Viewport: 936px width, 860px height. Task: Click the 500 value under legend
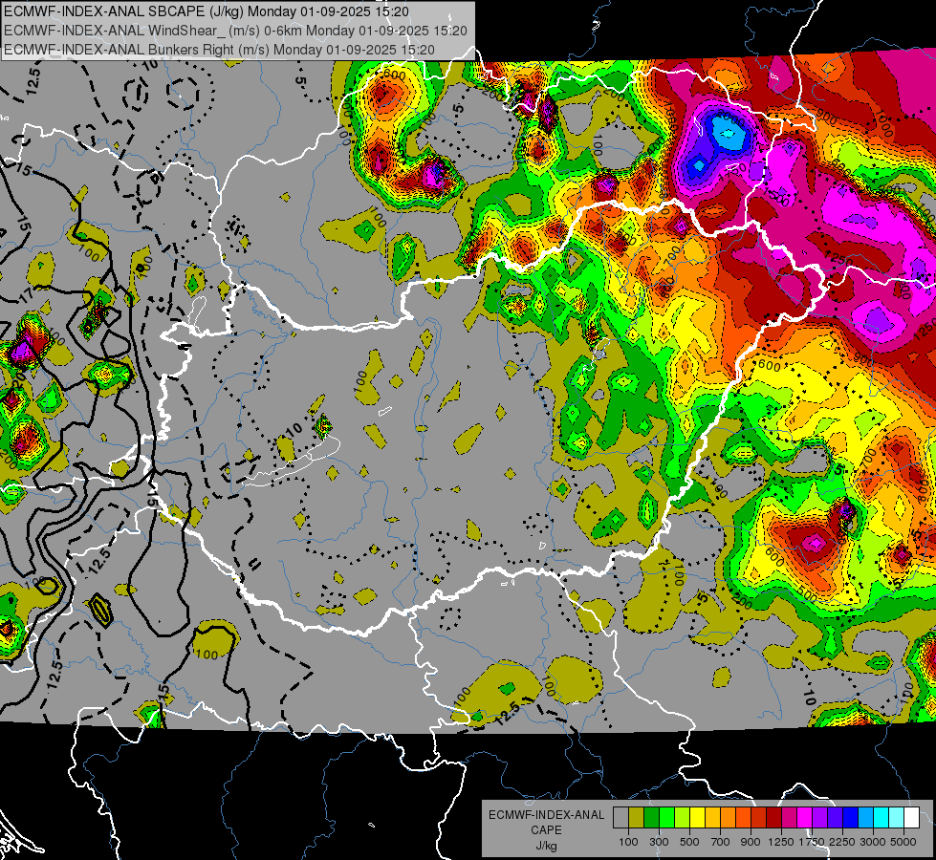point(689,842)
